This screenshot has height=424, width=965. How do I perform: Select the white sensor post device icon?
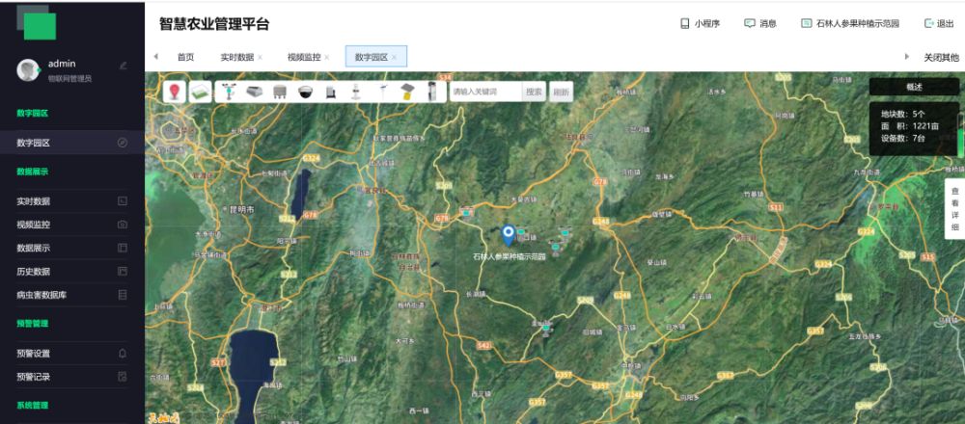click(355, 93)
